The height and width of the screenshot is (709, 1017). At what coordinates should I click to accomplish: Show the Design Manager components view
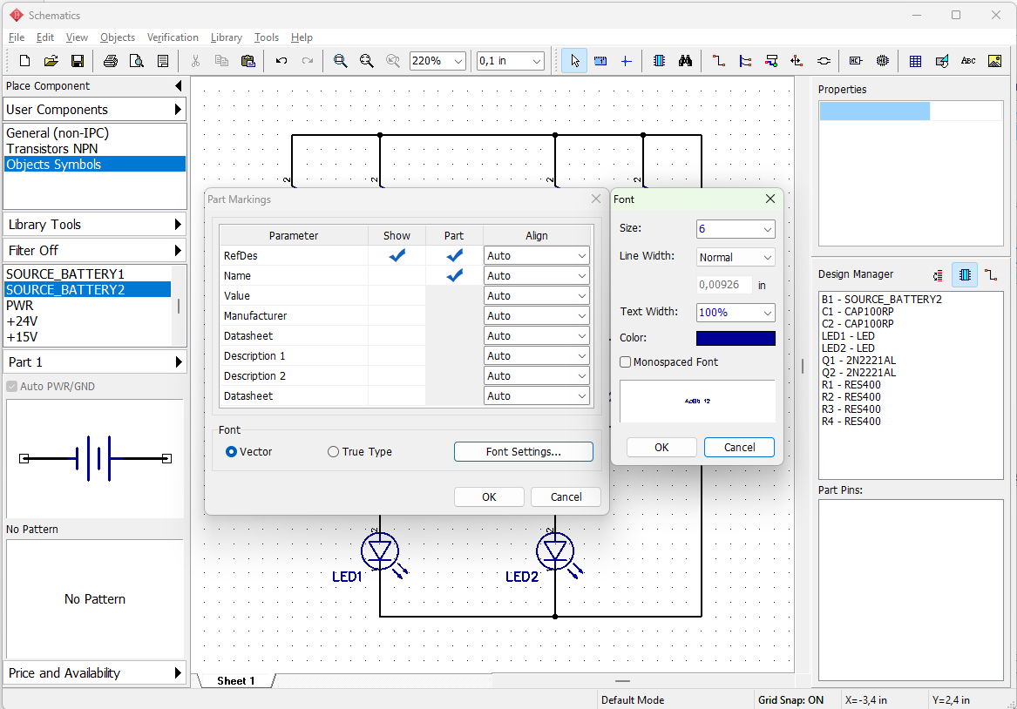(x=965, y=275)
